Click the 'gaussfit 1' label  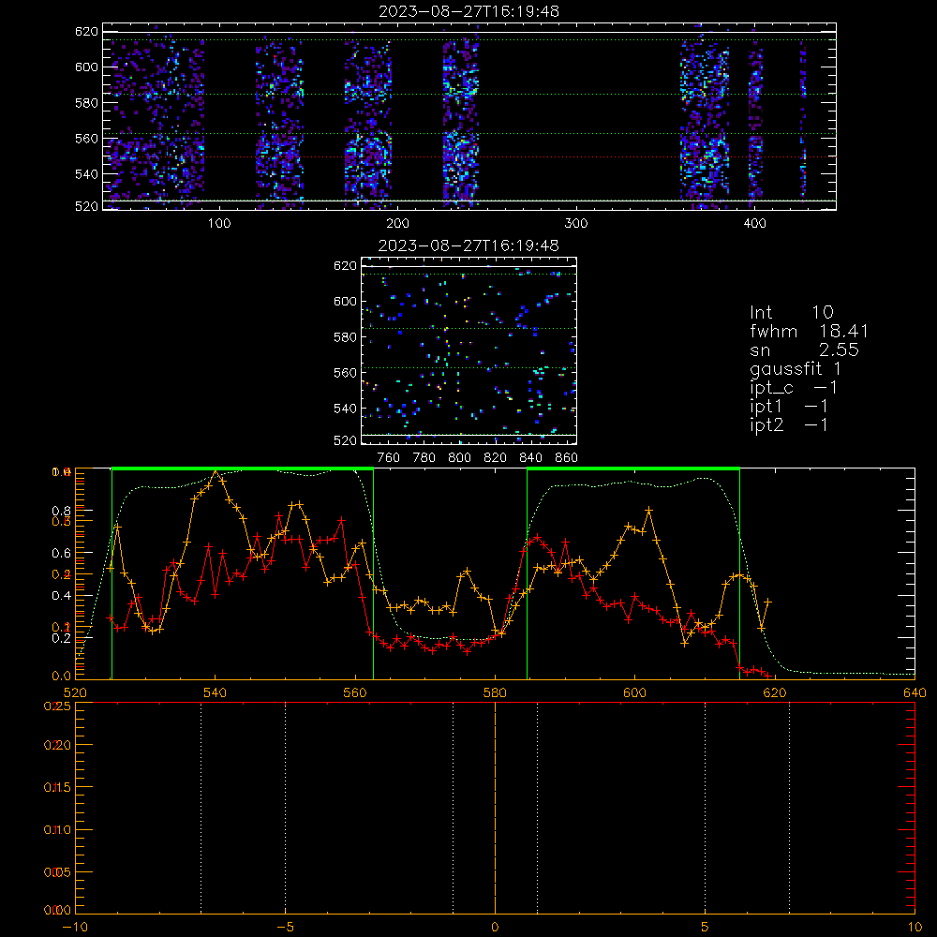[795, 368]
